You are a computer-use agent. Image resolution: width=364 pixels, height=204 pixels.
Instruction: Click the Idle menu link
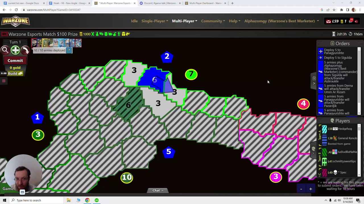(134, 21)
